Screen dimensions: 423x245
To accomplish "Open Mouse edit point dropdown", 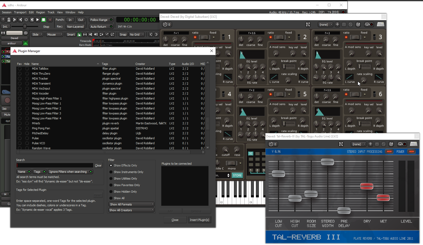I will 55,35.
